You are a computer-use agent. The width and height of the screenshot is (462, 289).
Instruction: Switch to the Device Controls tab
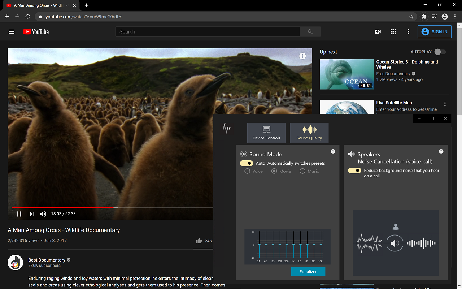(x=266, y=133)
